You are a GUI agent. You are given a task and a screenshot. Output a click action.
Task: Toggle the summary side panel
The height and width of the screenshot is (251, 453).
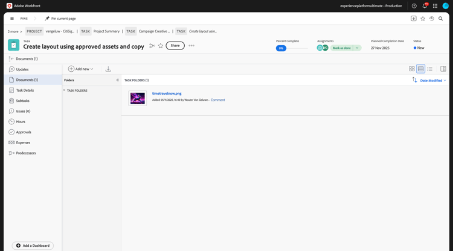coord(443,69)
